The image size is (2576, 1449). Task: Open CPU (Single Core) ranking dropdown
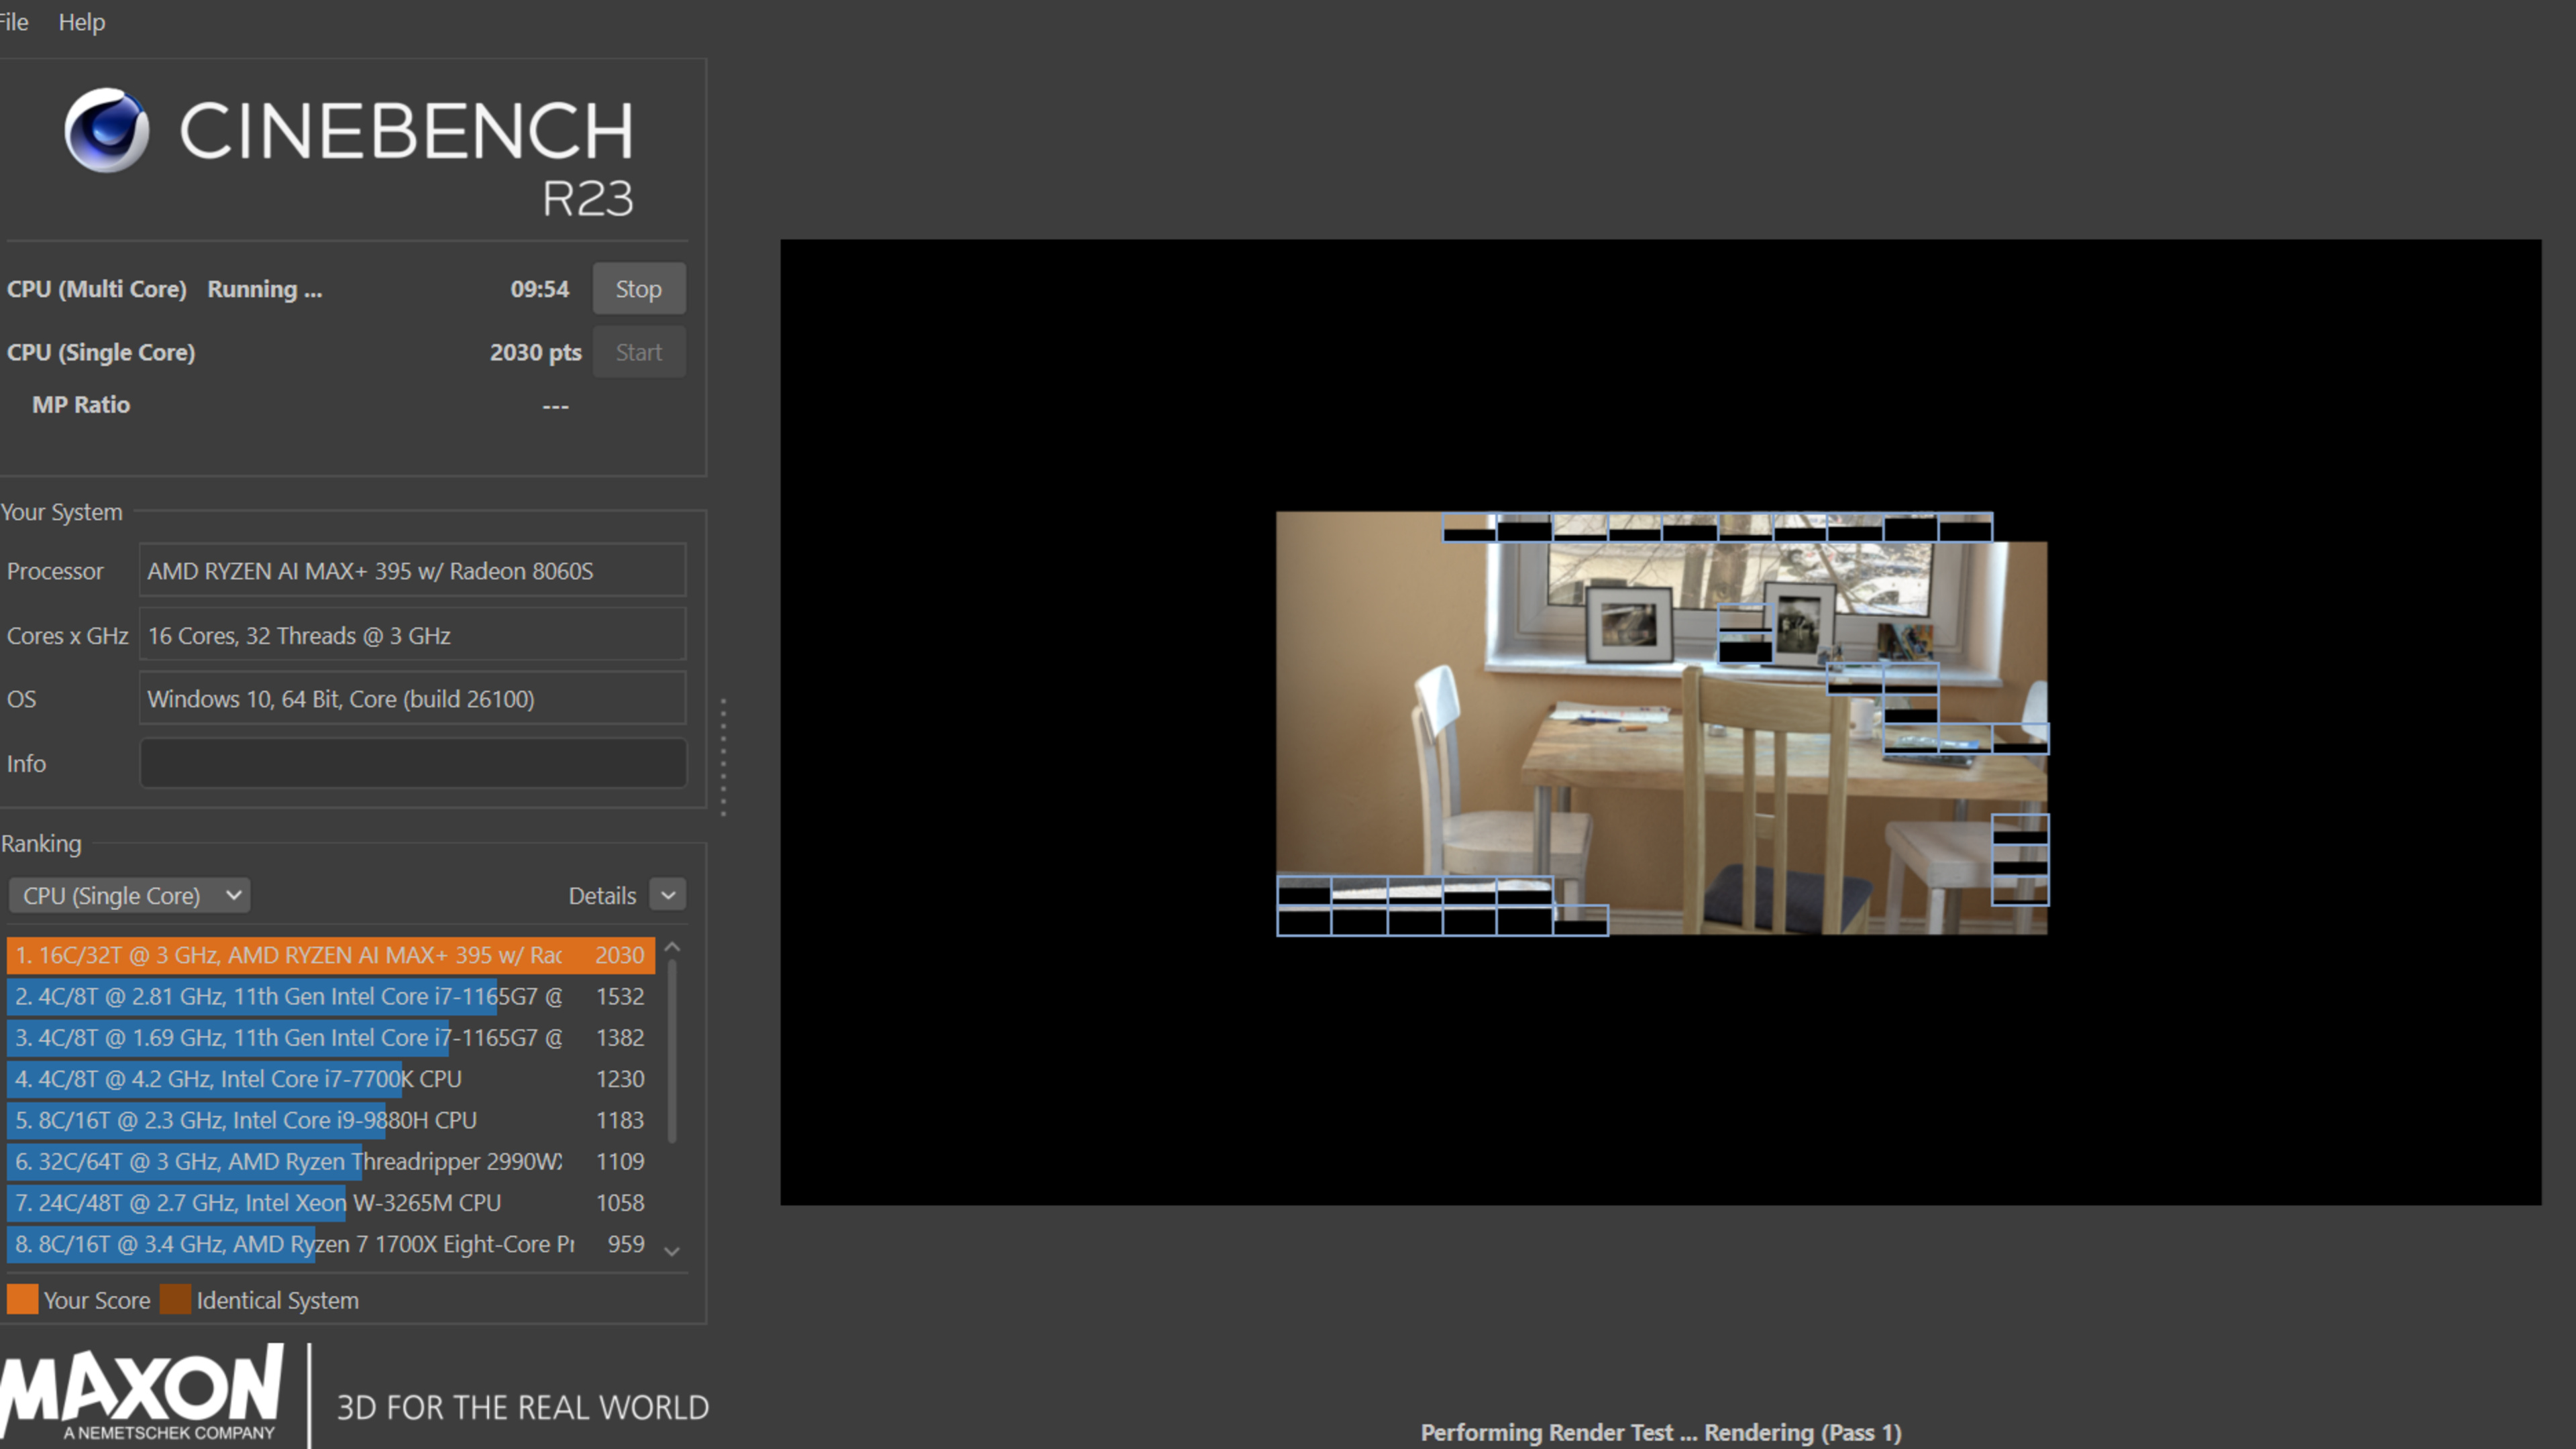pyautogui.click(x=129, y=895)
